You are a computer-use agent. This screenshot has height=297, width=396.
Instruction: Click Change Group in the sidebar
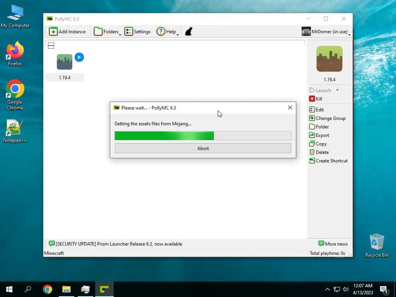(x=327, y=118)
